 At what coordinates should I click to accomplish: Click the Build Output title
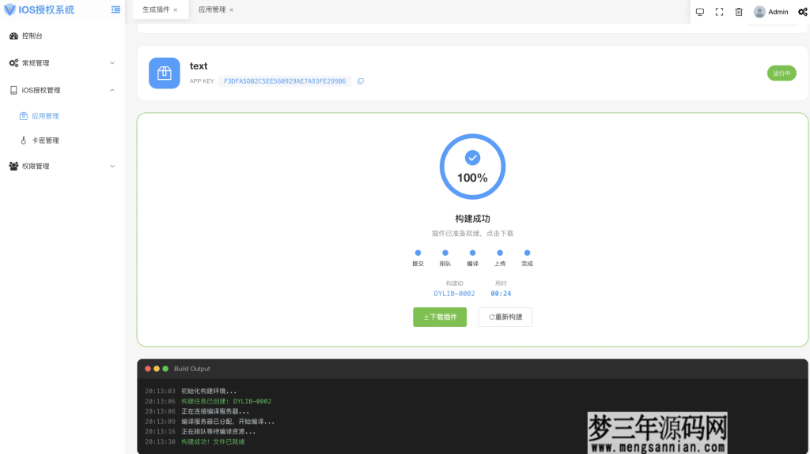(x=192, y=369)
